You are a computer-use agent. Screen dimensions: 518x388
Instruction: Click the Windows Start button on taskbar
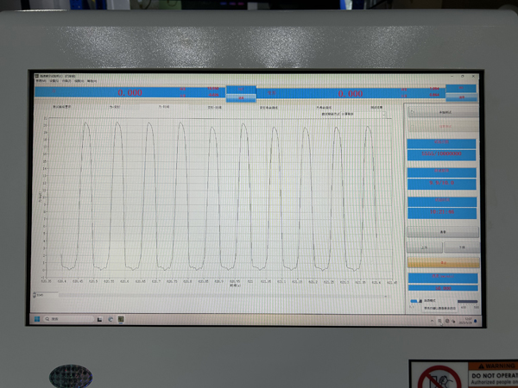point(37,319)
